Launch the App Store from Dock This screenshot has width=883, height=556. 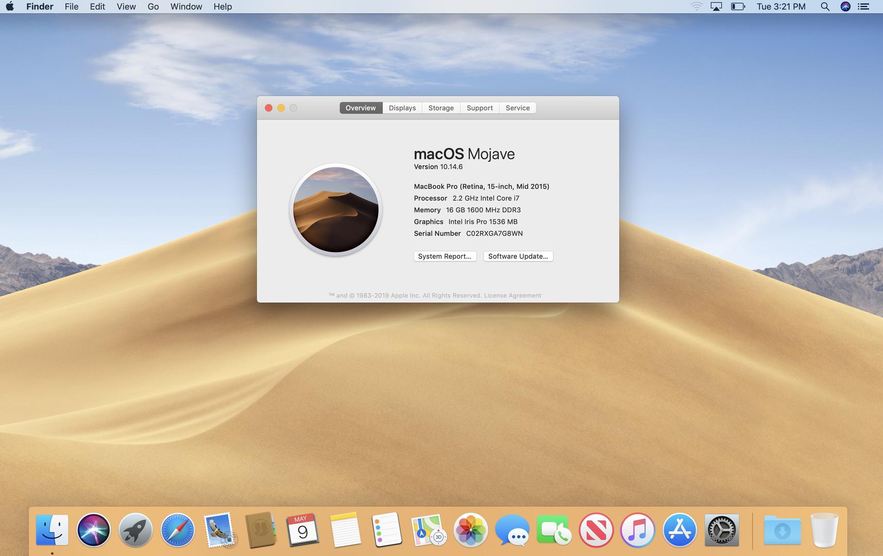coord(679,530)
